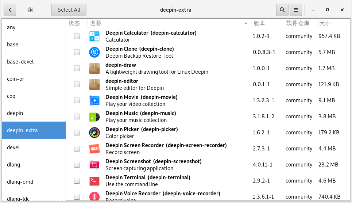This screenshot has width=352, height=203.
Task: Select the 'base-devel' group
Action: pos(34,62)
